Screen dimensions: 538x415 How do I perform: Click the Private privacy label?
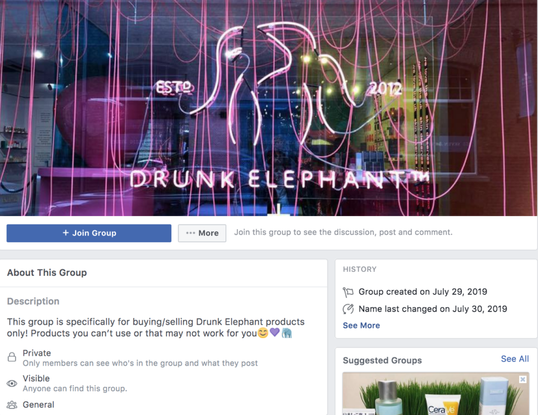pos(37,353)
